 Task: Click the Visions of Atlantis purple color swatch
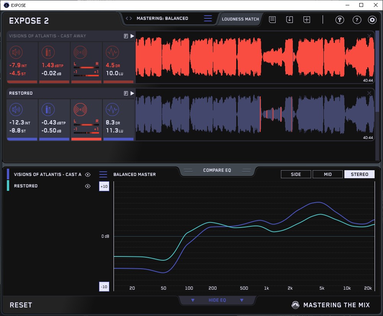click(x=8, y=174)
